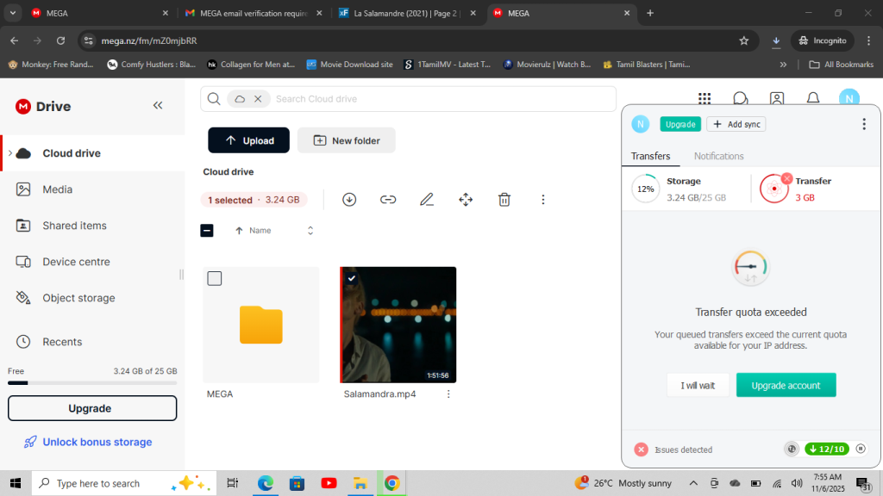Screen dimensions: 883x496
Task: Click the Get link icon
Action: (388, 200)
